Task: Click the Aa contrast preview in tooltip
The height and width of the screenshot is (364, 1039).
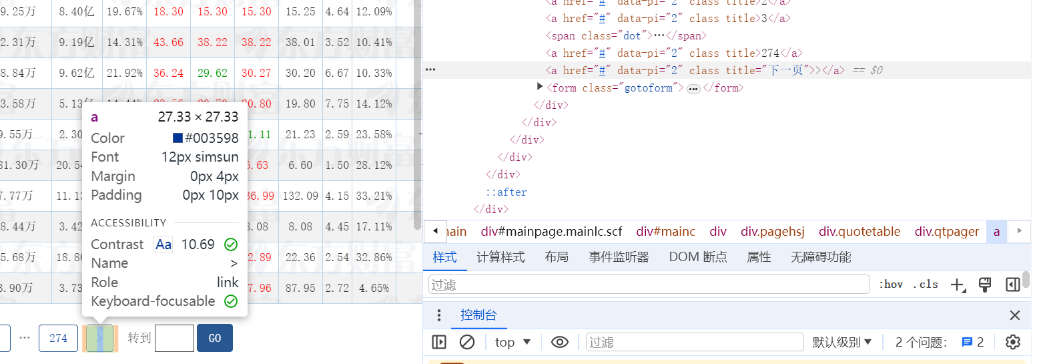Action: pos(163,244)
